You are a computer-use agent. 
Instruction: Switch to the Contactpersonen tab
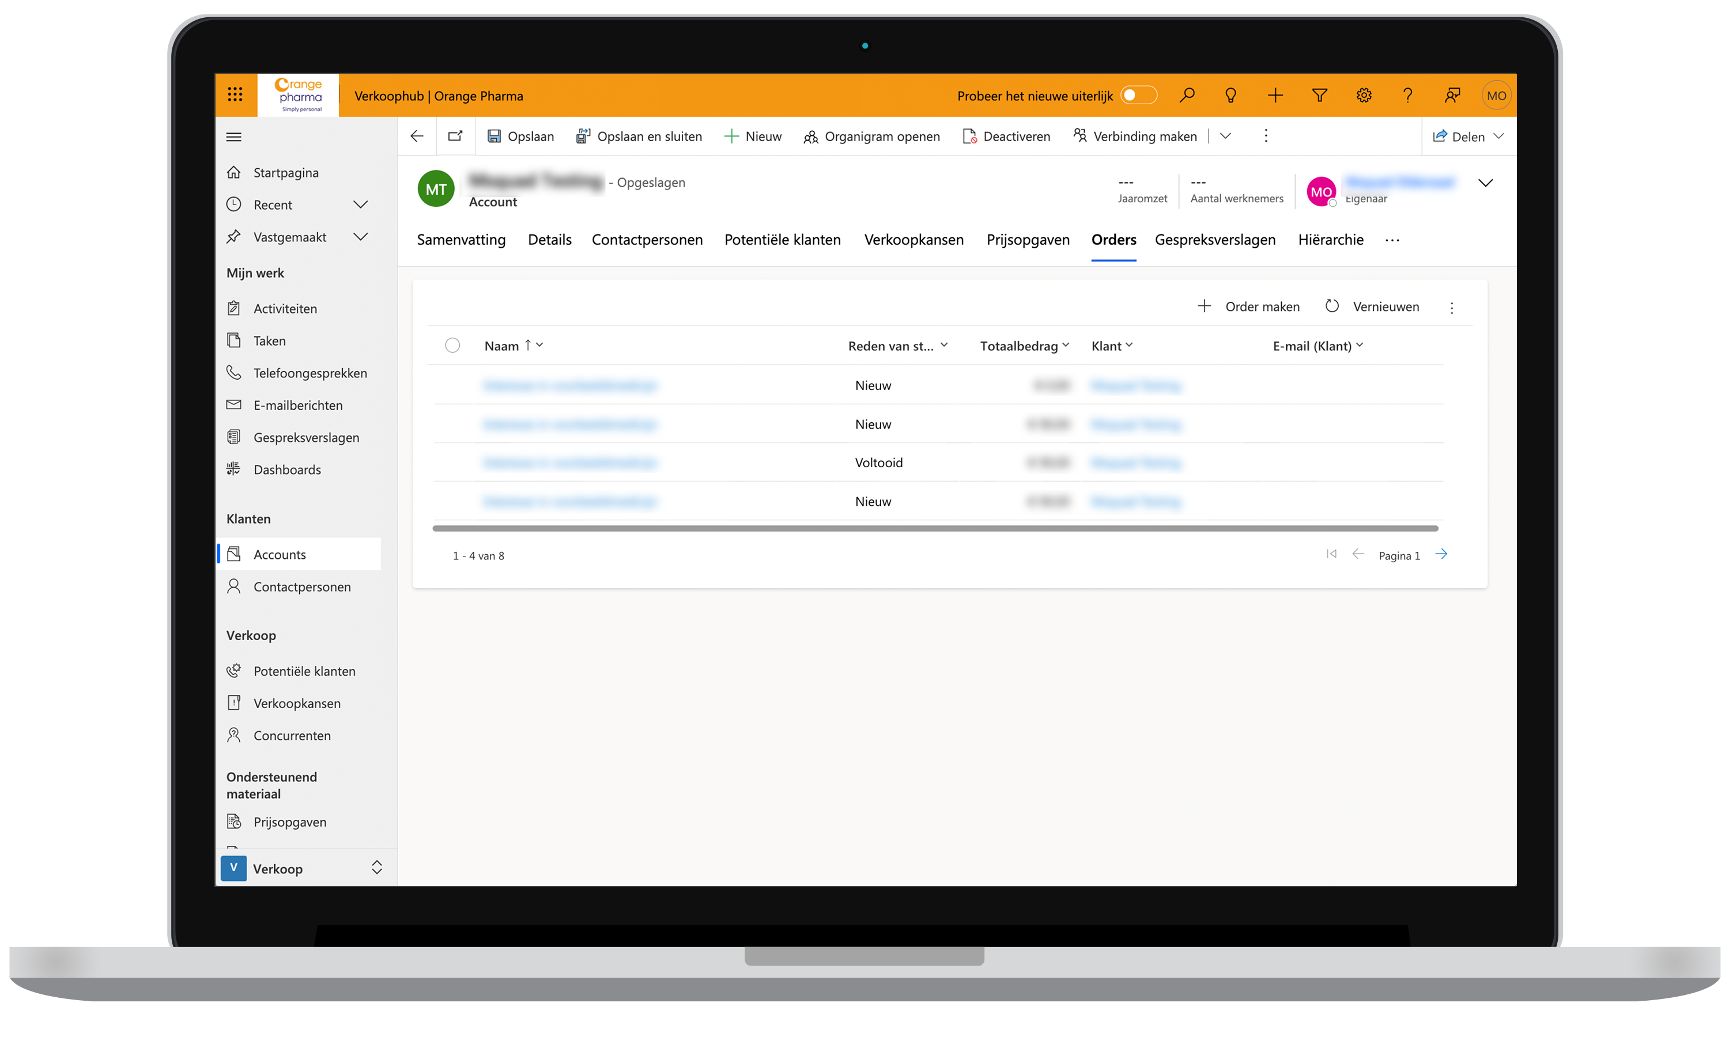(648, 240)
